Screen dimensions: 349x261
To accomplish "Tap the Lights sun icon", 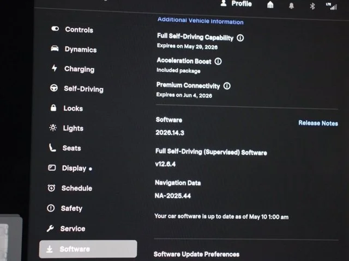I will pos(53,128).
